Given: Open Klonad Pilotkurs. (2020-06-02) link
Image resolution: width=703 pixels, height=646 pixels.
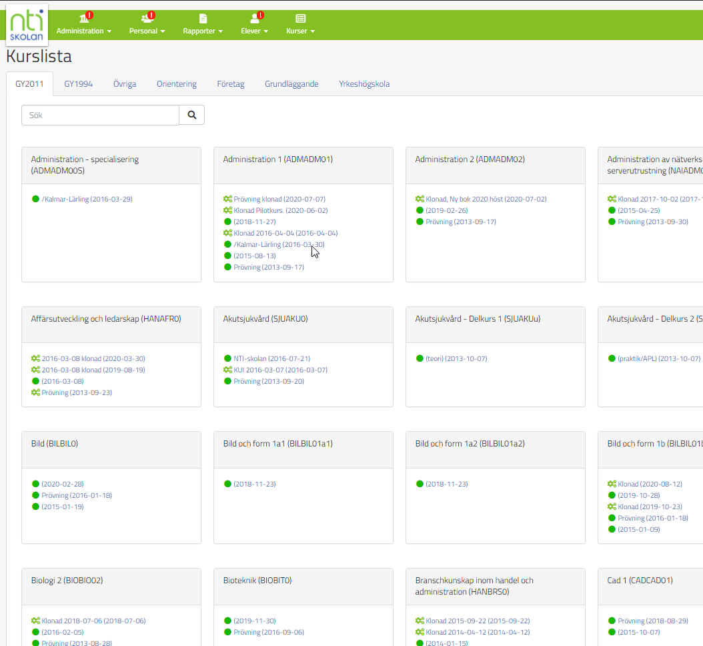Looking at the screenshot, I should 280,210.
